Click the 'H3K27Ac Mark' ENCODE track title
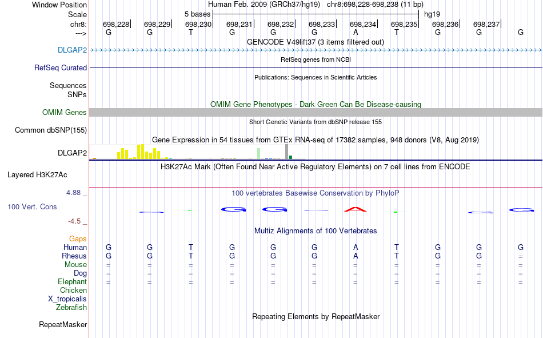This screenshot has width=543, height=338. (315, 167)
